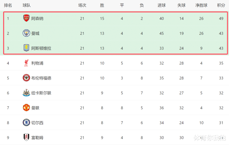Click the Manchester United club crest
229x145 pixels.
click(x=26, y=108)
